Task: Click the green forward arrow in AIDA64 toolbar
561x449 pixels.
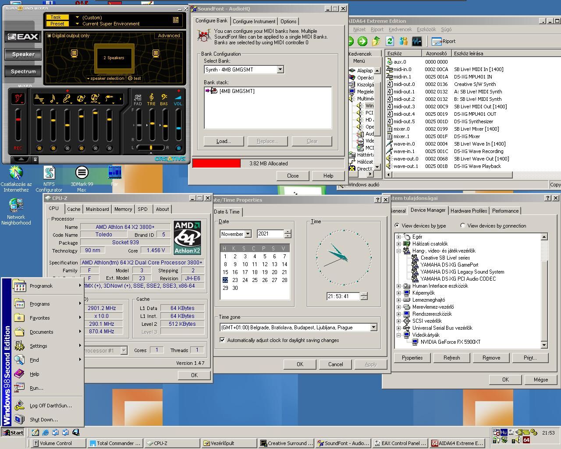Action: click(362, 41)
